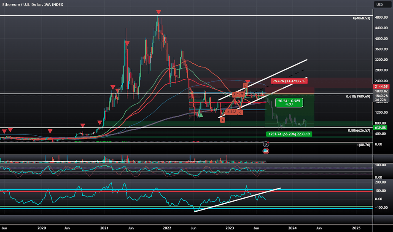Click the pattern point label C
The image size is (393, 232).
(240, 112)
